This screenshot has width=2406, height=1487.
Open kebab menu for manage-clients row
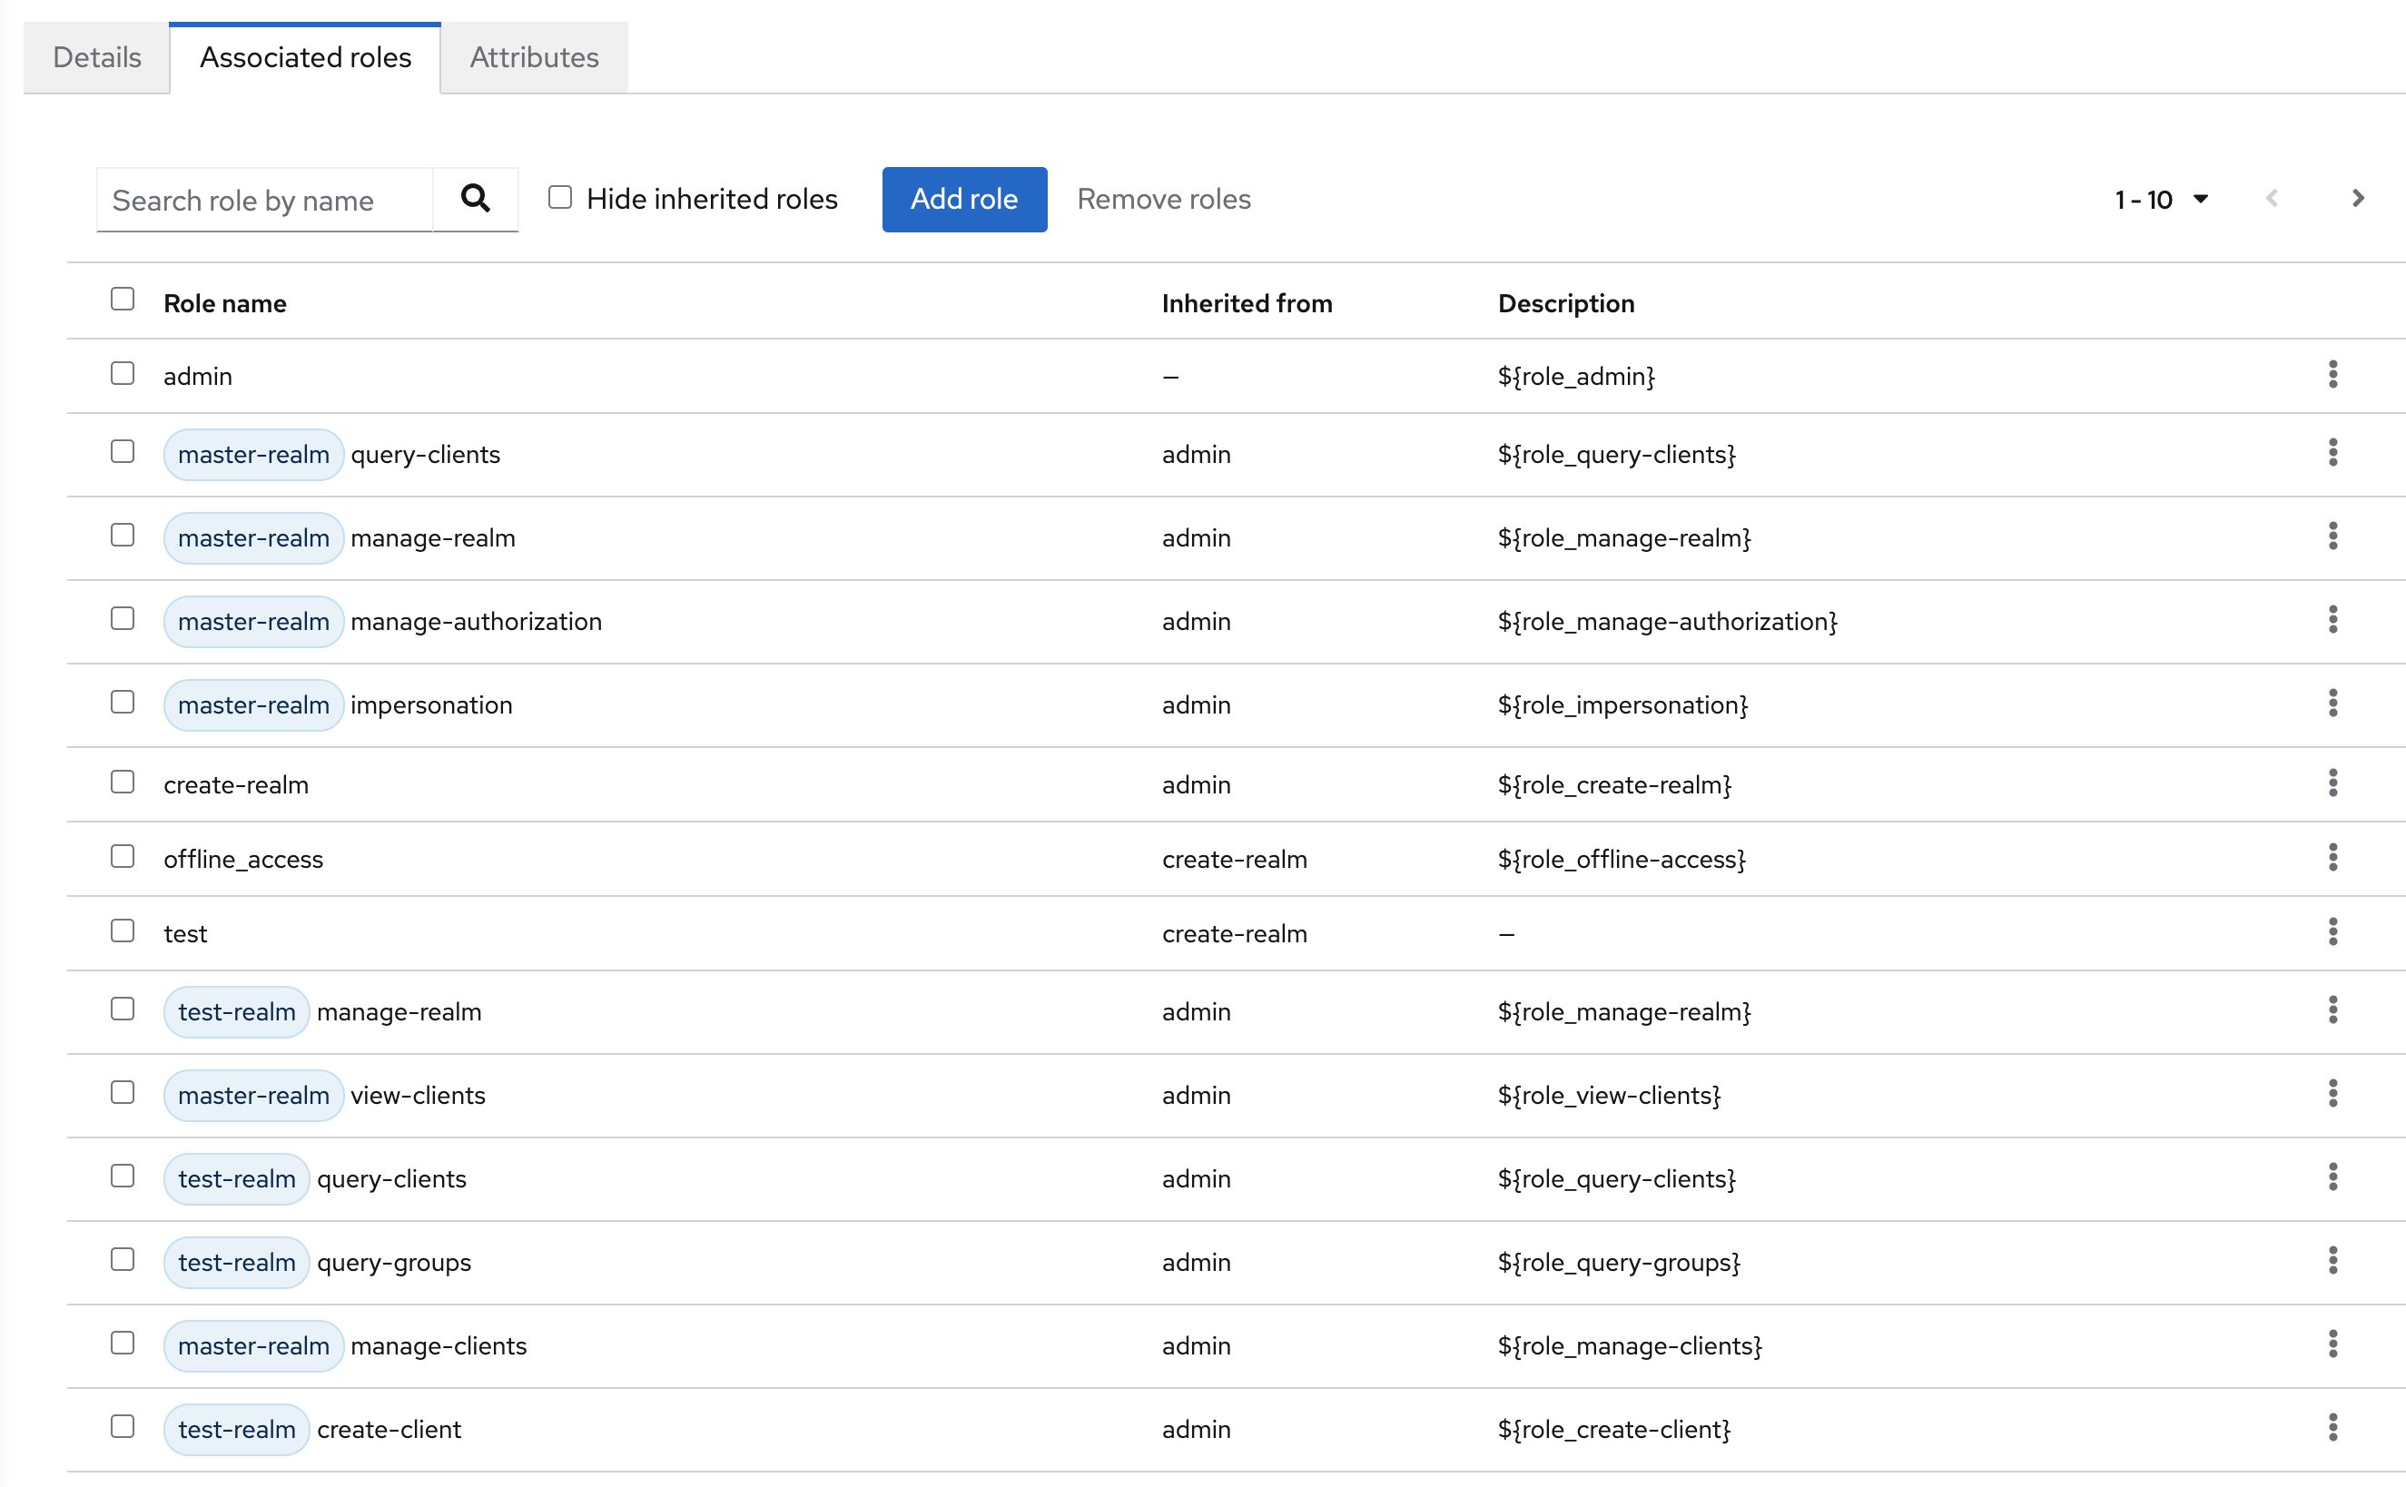tap(2332, 1345)
